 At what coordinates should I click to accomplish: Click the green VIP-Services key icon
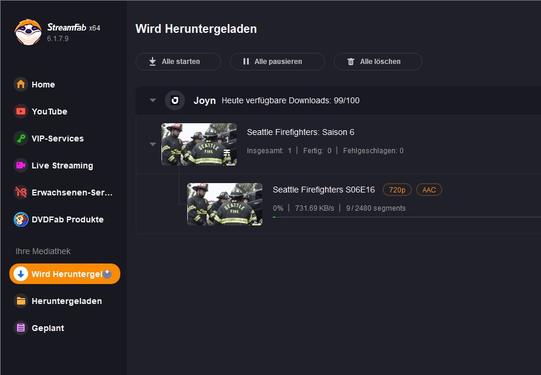click(21, 138)
